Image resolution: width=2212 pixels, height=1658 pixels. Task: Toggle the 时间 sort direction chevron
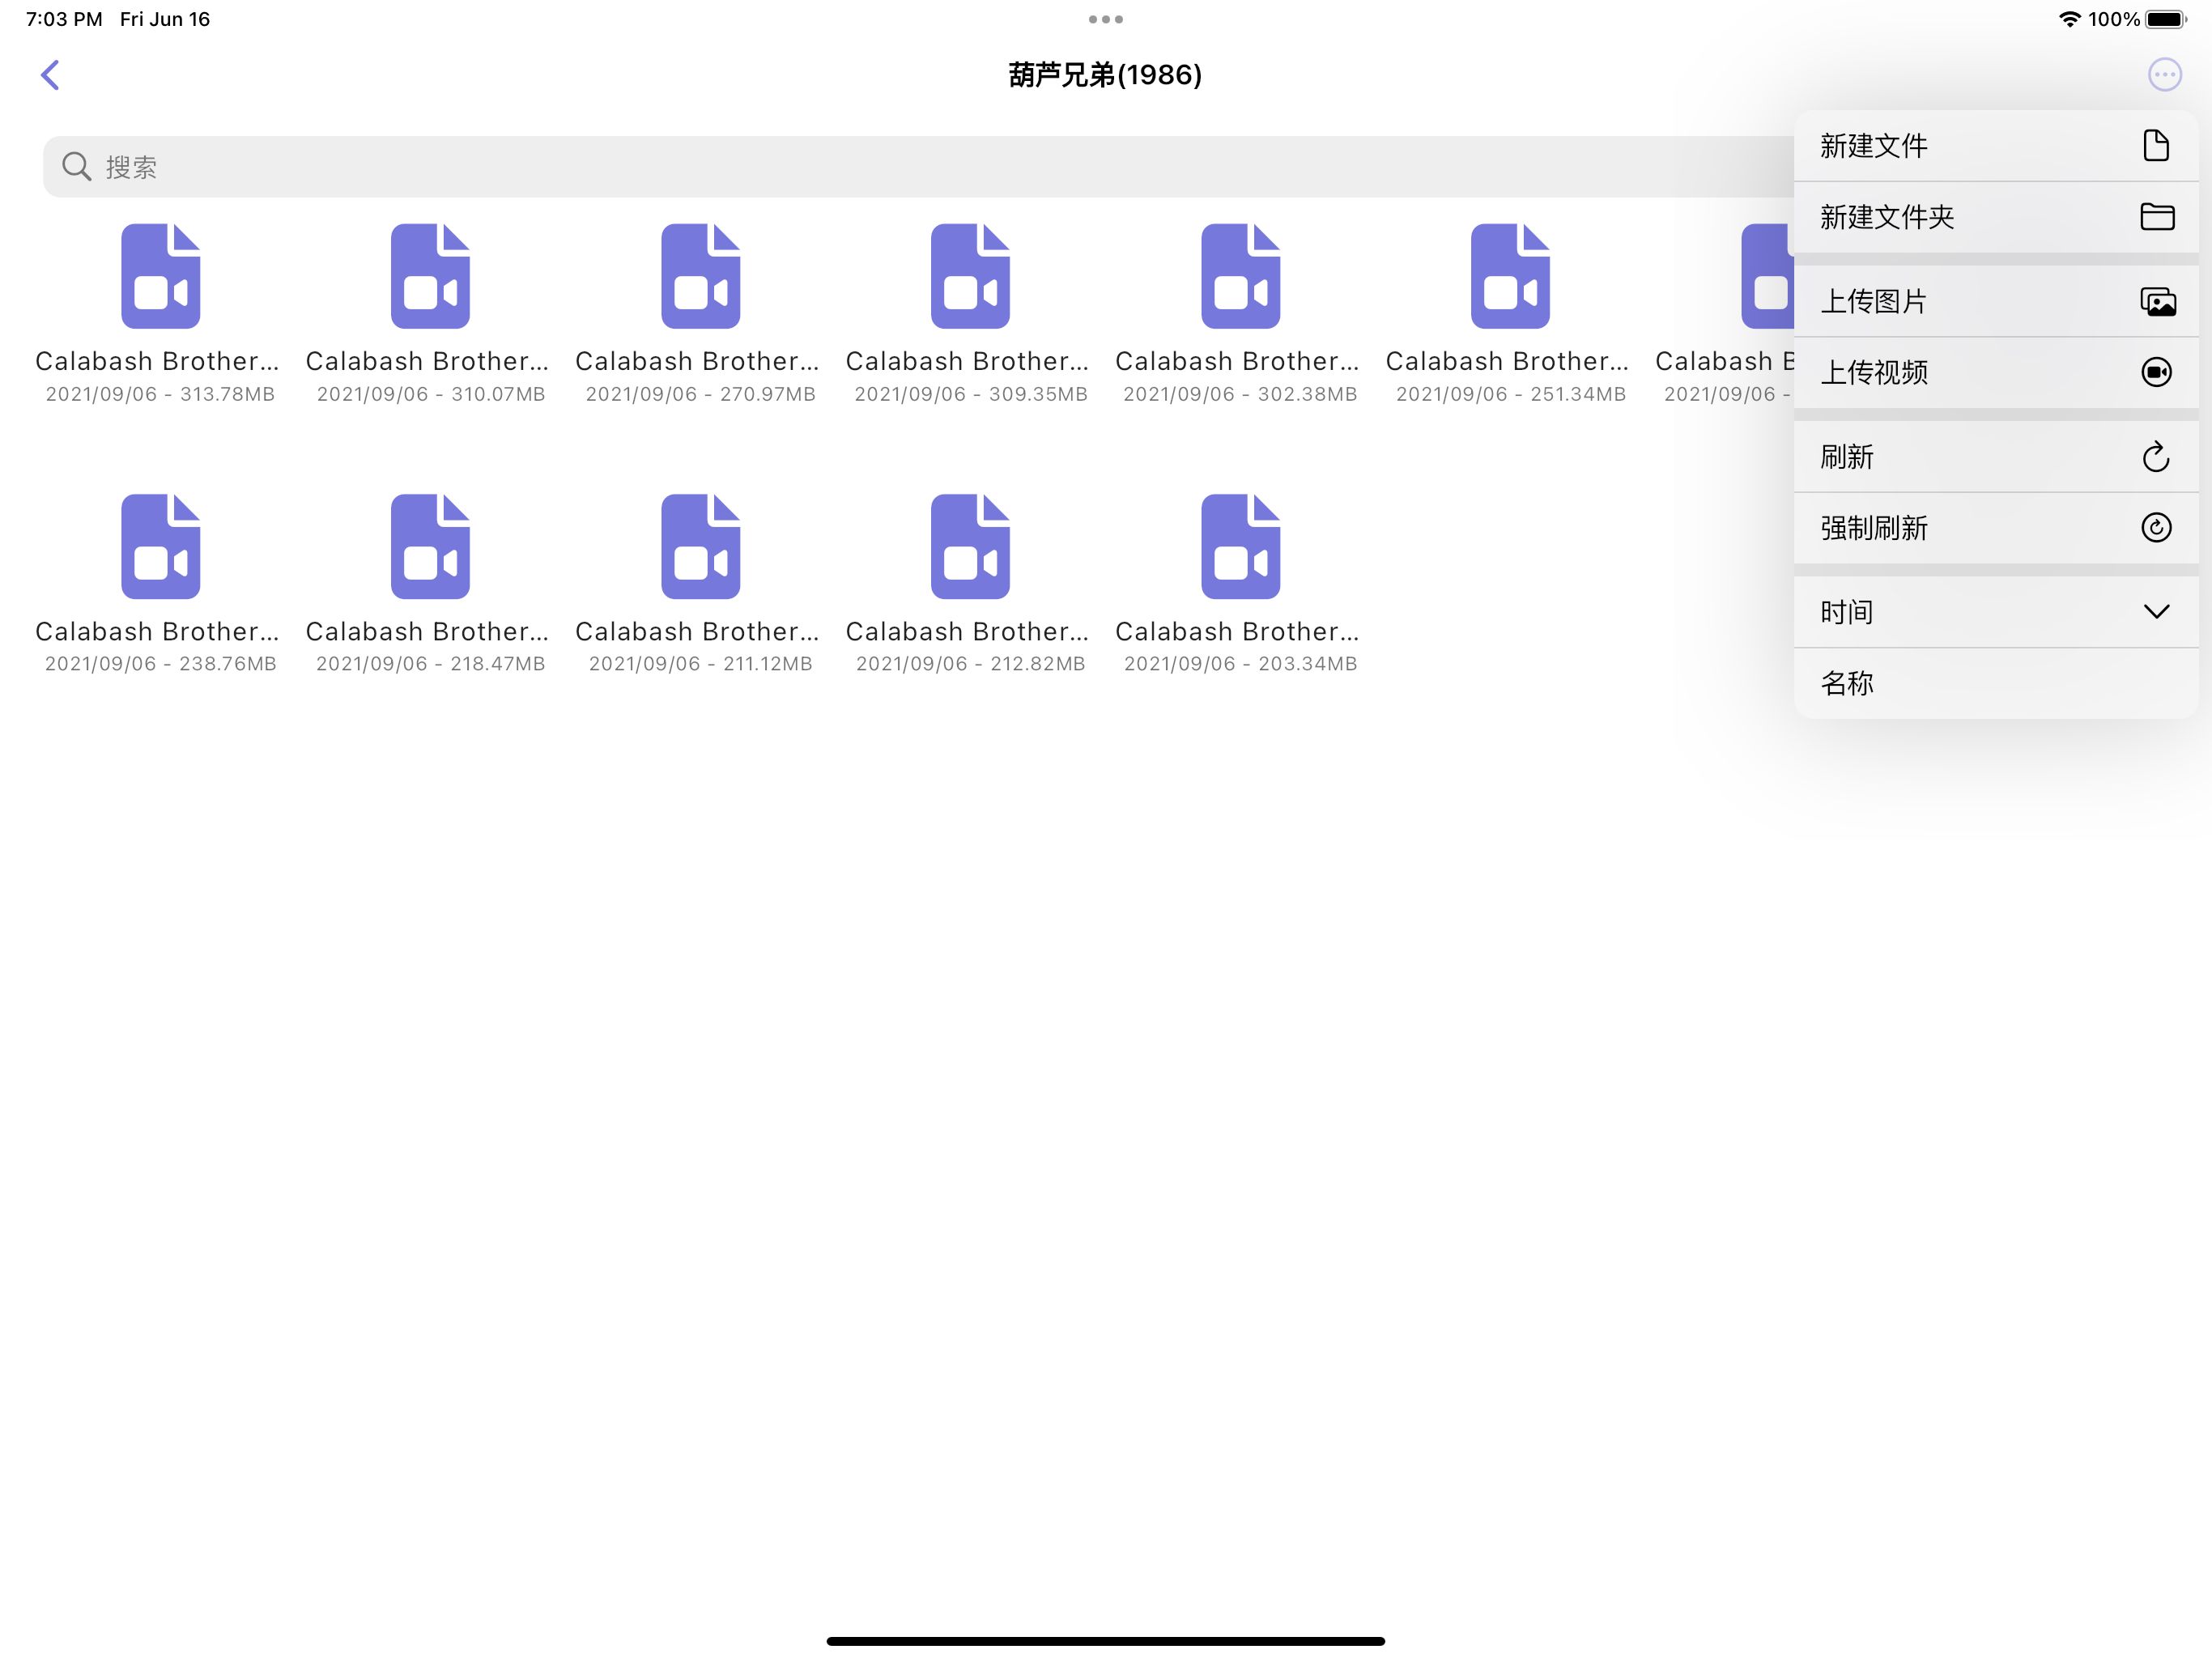[2157, 612]
